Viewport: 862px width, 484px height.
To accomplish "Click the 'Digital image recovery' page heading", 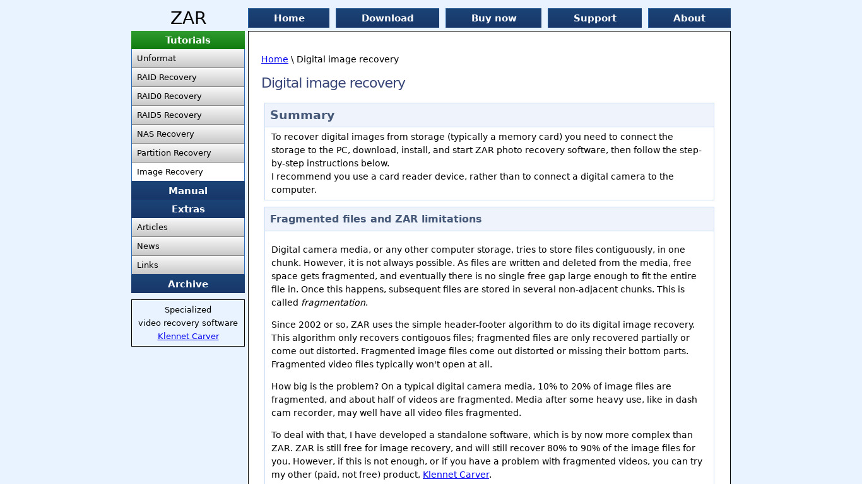I will pos(333,83).
